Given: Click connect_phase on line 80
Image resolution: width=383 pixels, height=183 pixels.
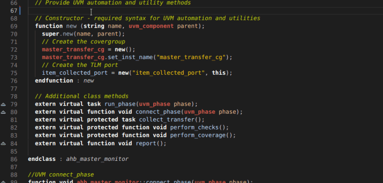Looking at the screenshot, I should (158, 112).
